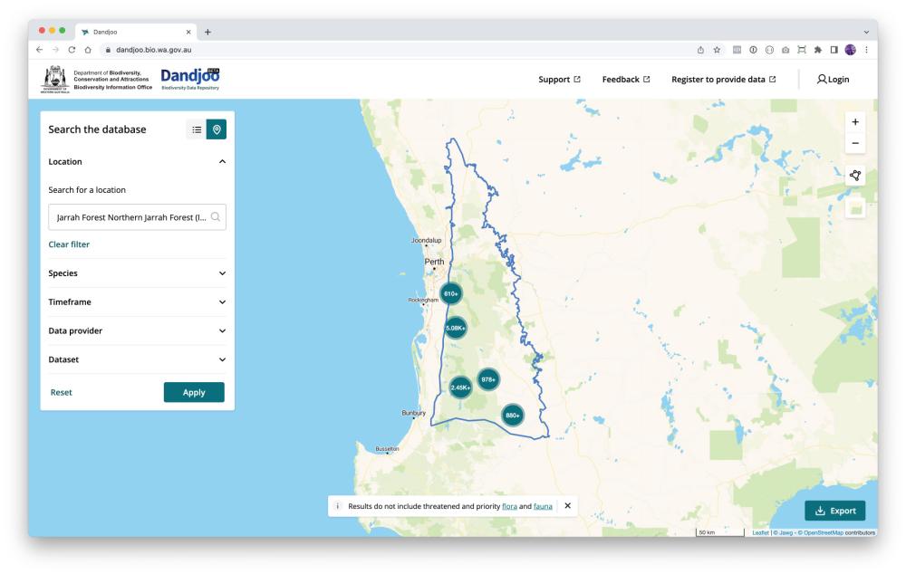This screenshot has height=574, width=906.
Task: Bookmark this page with star icon
Action: pos(717,50)
